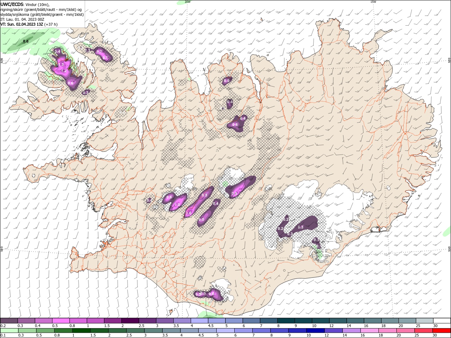Pick the light pink 16 swatch in the rain legend row

click(369, 331)
